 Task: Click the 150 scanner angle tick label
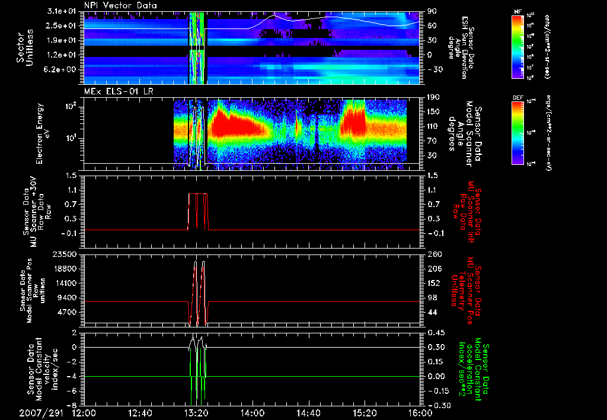click(433, 112)
